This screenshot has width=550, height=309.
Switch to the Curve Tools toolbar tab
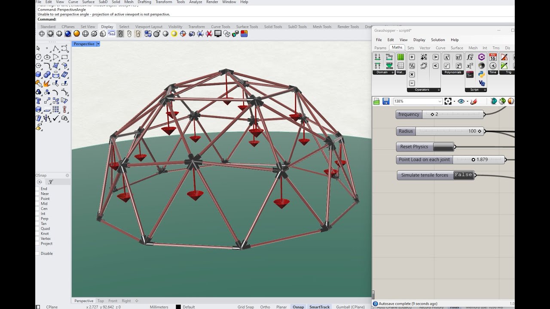click(220, 27)
